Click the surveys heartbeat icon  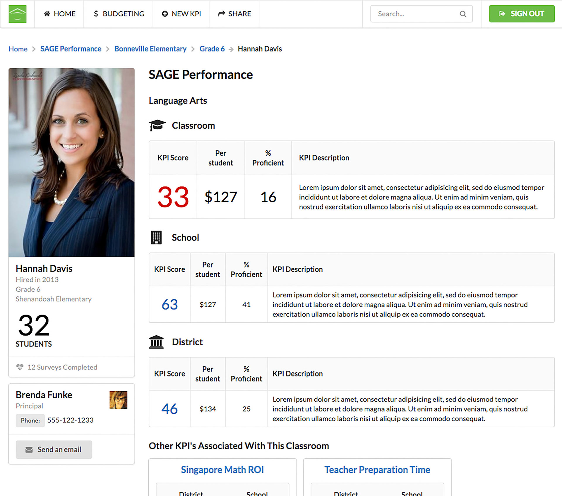20,367
